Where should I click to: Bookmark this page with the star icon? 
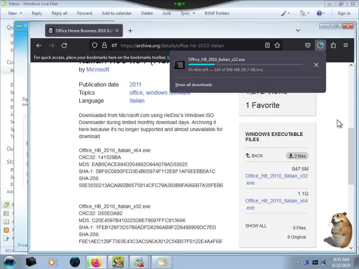click(x=277, y=45)
